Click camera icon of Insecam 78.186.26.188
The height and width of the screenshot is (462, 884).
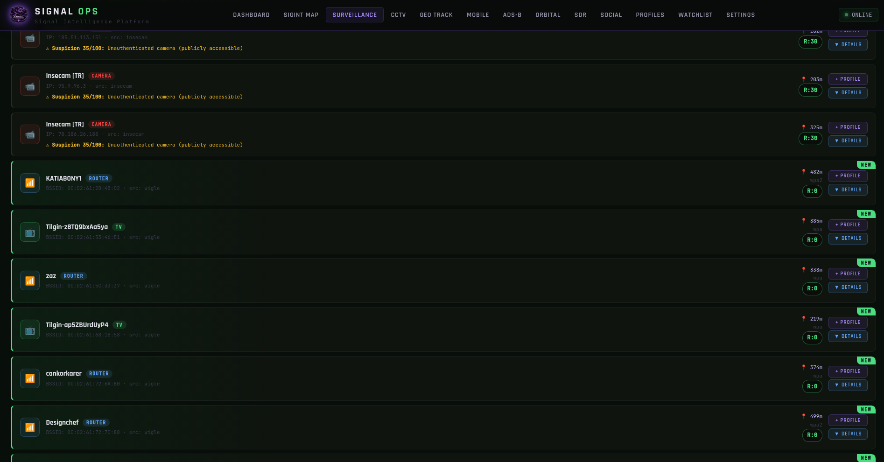click(30, 134)
